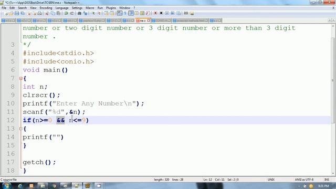Click the Zoom In toolbar icon
The image size is (336, 189).
click(x=93, y=13)
